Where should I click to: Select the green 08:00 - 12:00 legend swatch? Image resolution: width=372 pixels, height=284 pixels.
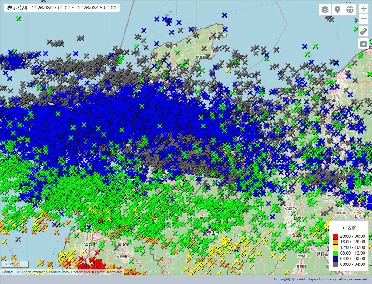point(335,253)
